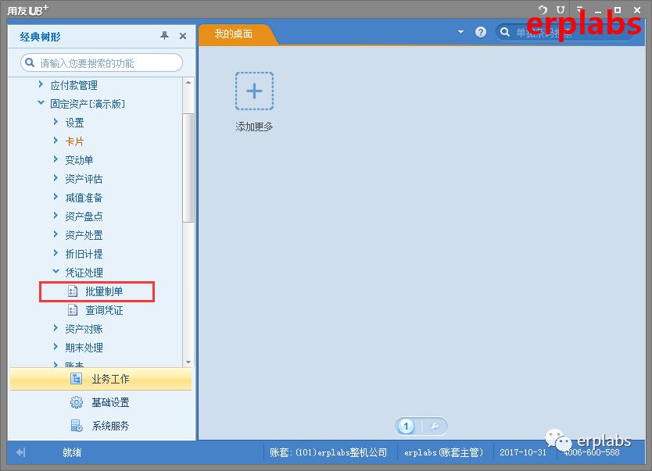Image resolution: width=652 pixels, height=471 pixels.
Task: Expand the 减值准备 tree node
Action: coord(56,197)
